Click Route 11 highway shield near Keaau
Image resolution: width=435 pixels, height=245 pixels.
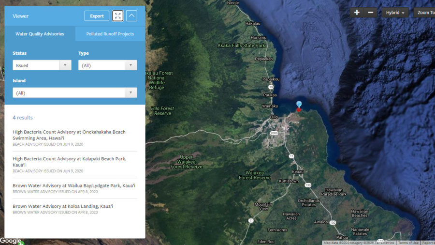point(291,156)
